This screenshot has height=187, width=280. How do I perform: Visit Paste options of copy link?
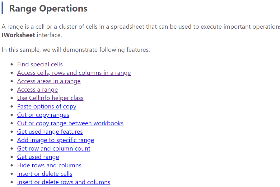click(47, 106)
